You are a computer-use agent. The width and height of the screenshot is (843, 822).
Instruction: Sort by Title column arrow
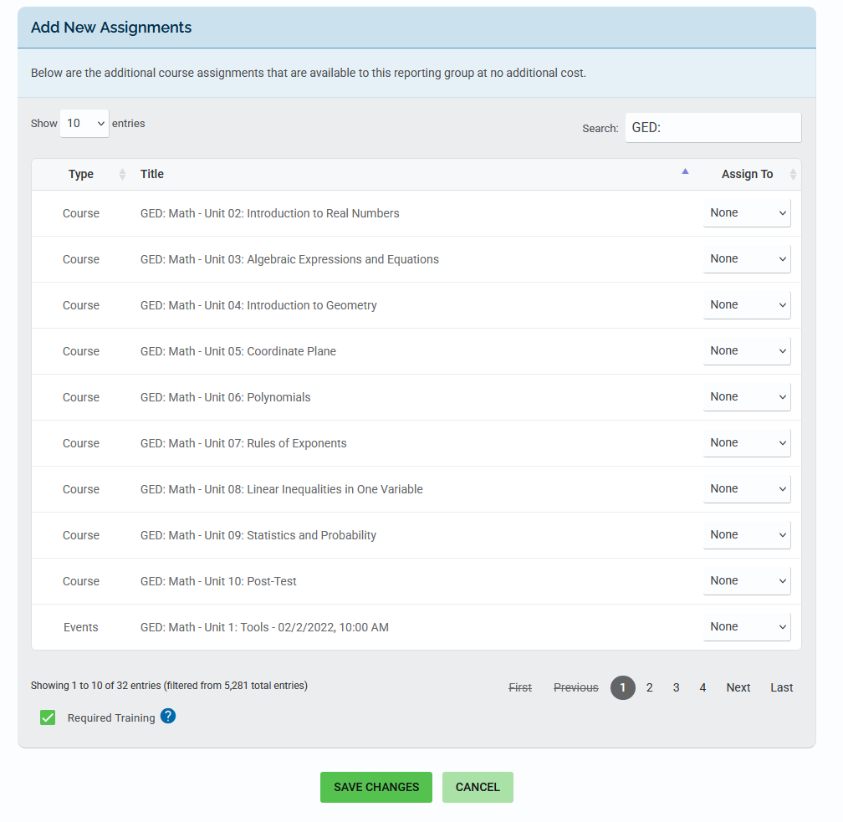tap(685, 171)
